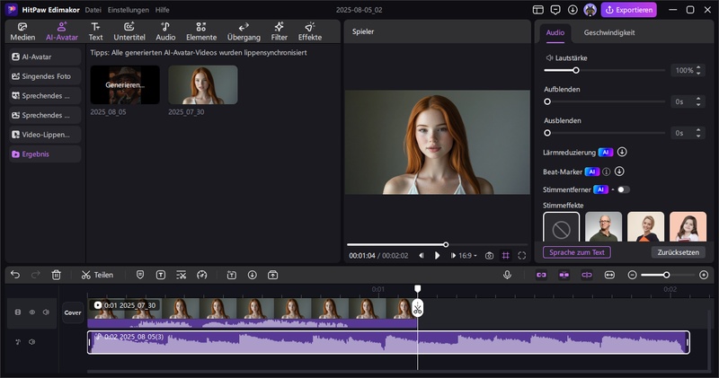Open the Übergang transitions tab

coord(244,31)
